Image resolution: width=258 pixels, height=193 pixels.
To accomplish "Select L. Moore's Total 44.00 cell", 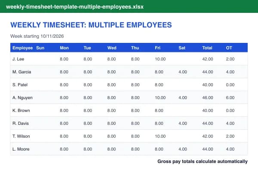I will point(208,149).
